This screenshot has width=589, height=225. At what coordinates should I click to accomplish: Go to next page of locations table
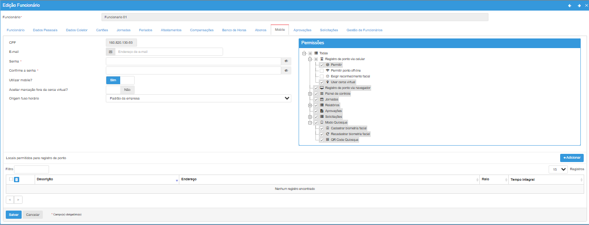coord(18,199)
